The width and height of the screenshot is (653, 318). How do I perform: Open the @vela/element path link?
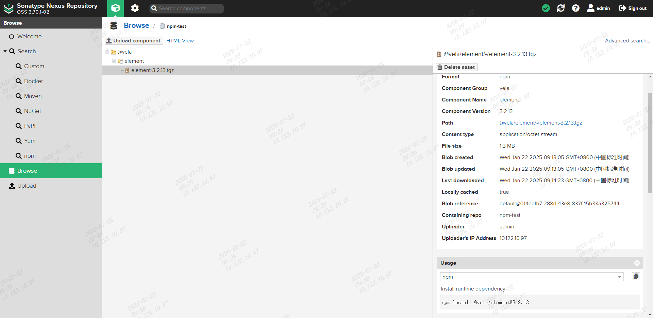[540, 123]
